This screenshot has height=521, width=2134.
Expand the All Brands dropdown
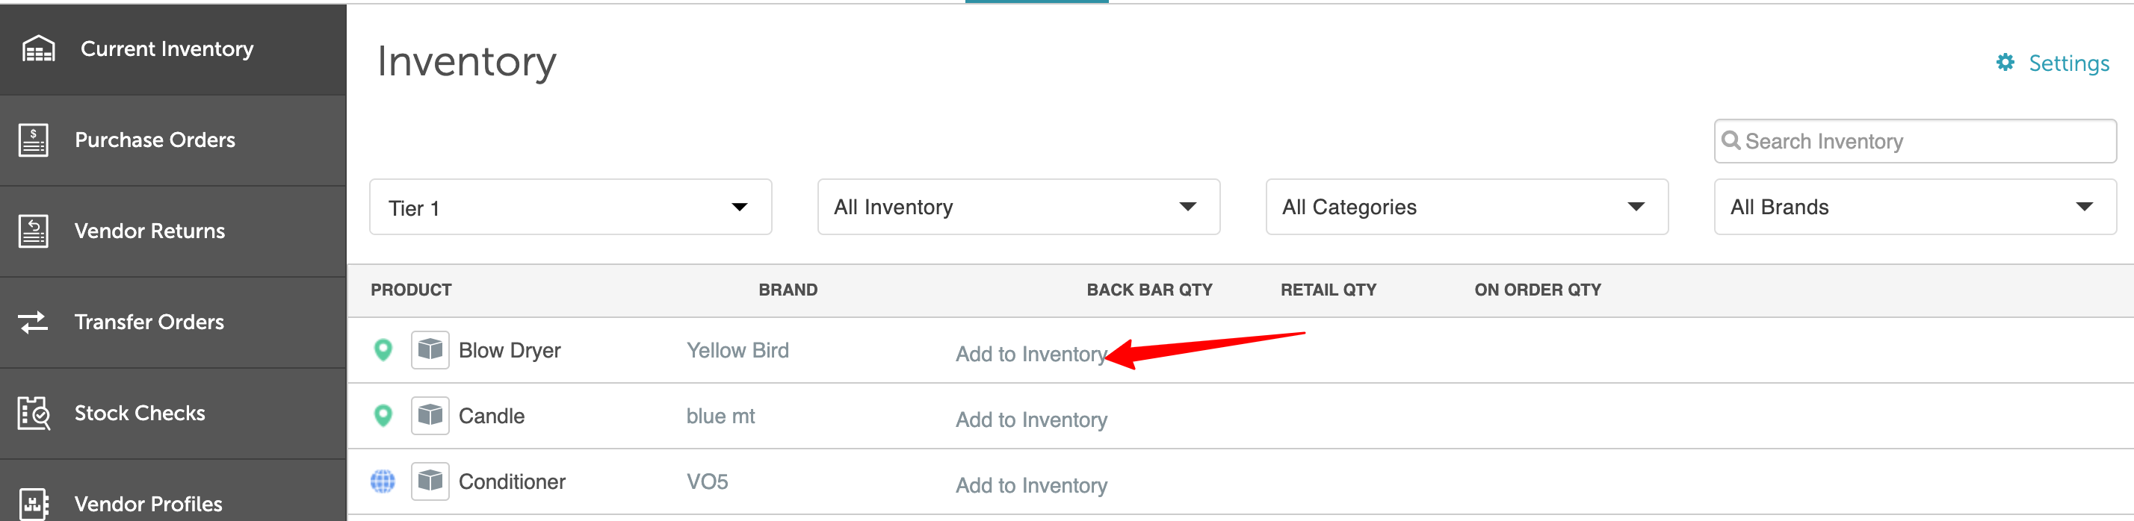coord(1914,207)
